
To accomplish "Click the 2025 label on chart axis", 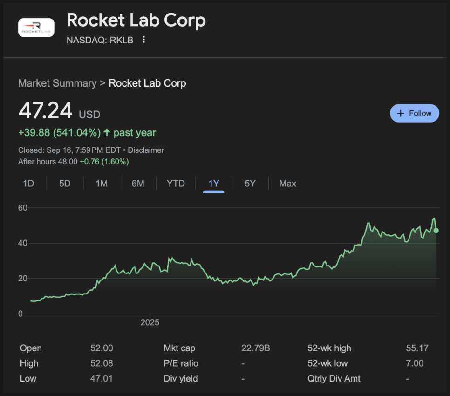I will pos(150,322).
